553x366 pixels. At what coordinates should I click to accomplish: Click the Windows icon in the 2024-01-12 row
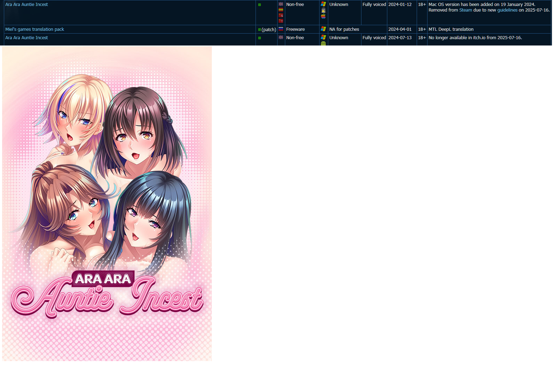(323, 4)
